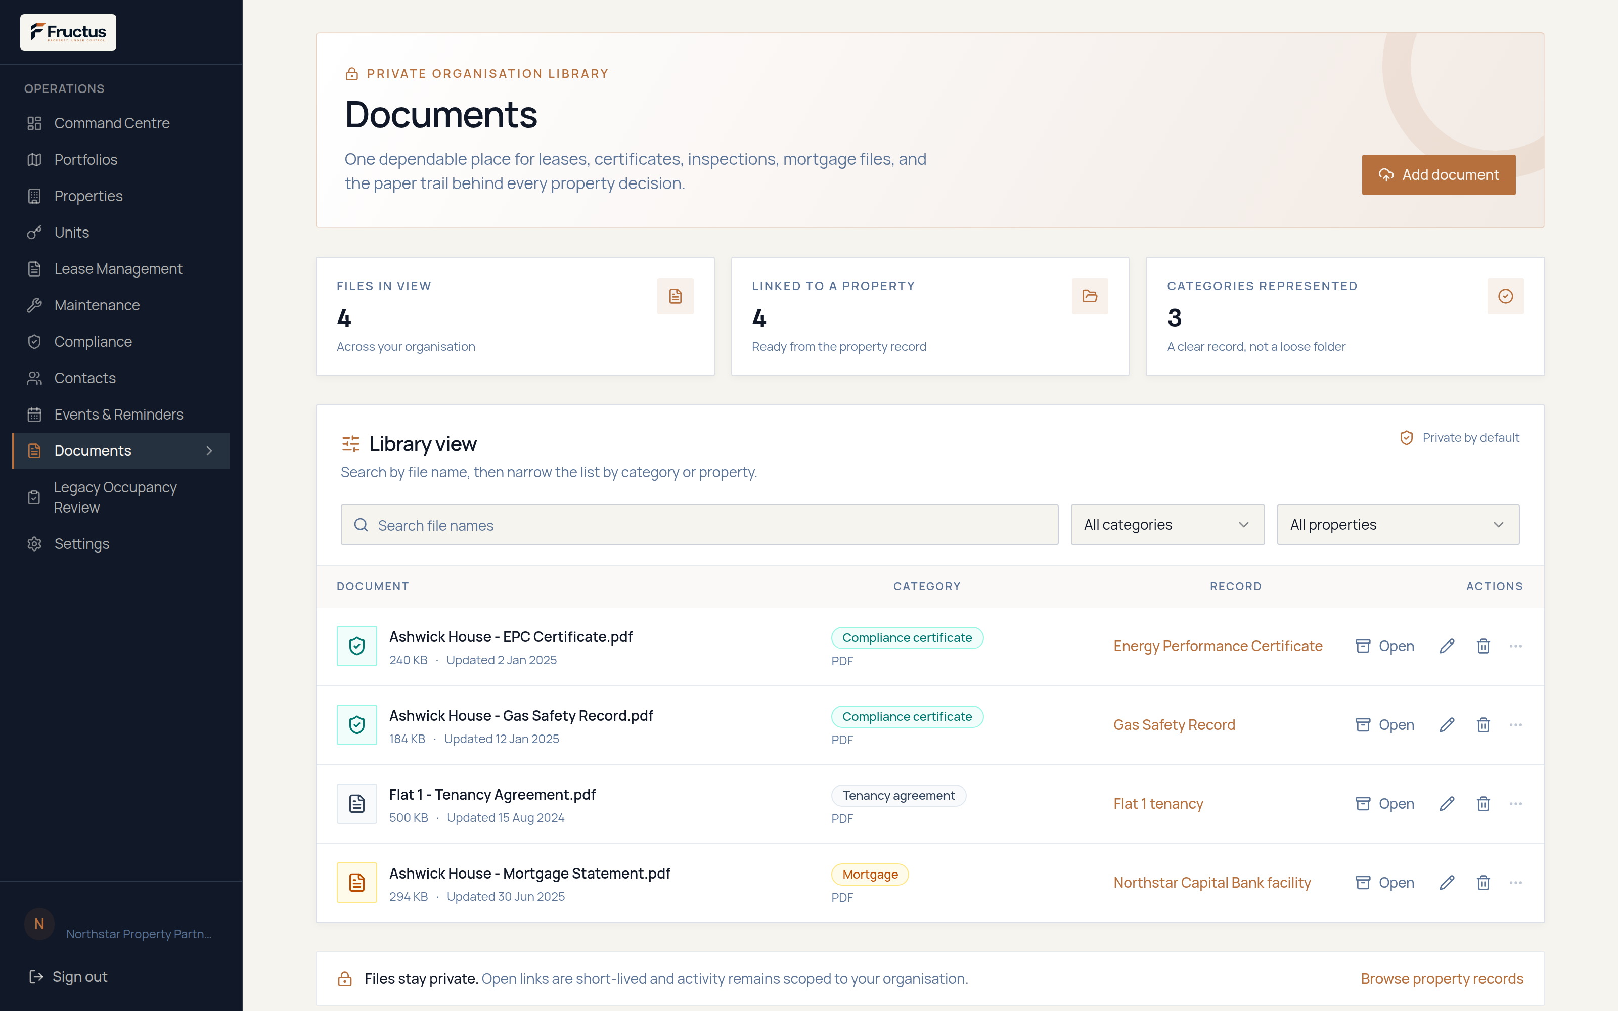1618x1011 pixels.
Task: Click the Search file names field
Action: pos(699,525)
